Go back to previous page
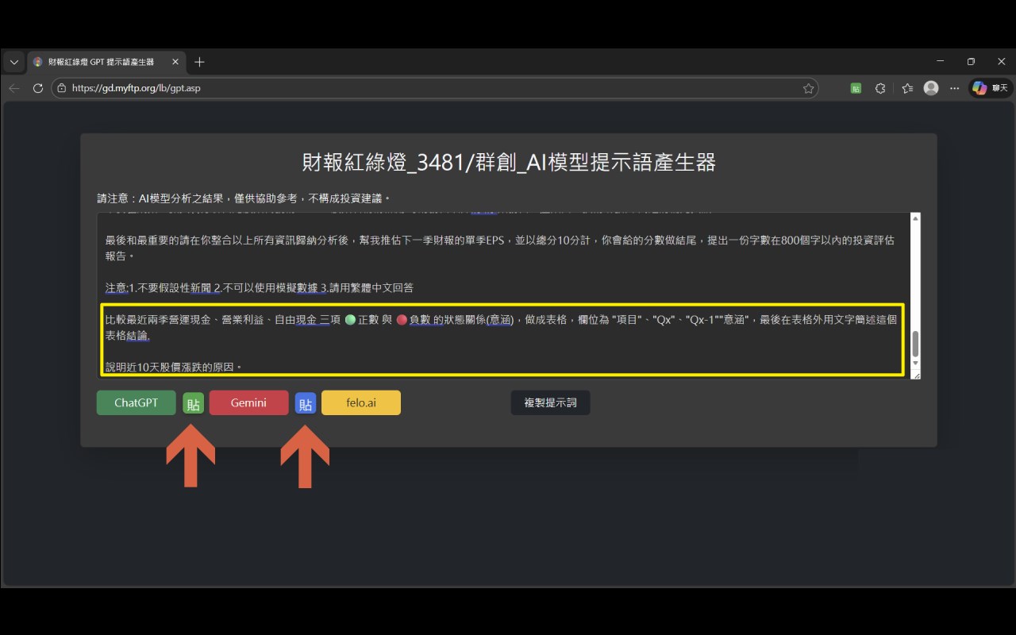Screen dimensions: 1016x635 13,88
